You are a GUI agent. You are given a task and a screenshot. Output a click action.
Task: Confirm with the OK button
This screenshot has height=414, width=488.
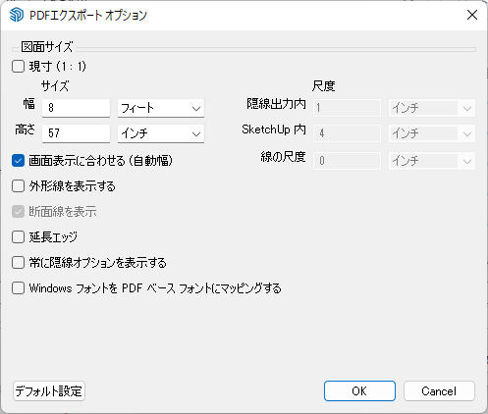click(x=359, y=390)
